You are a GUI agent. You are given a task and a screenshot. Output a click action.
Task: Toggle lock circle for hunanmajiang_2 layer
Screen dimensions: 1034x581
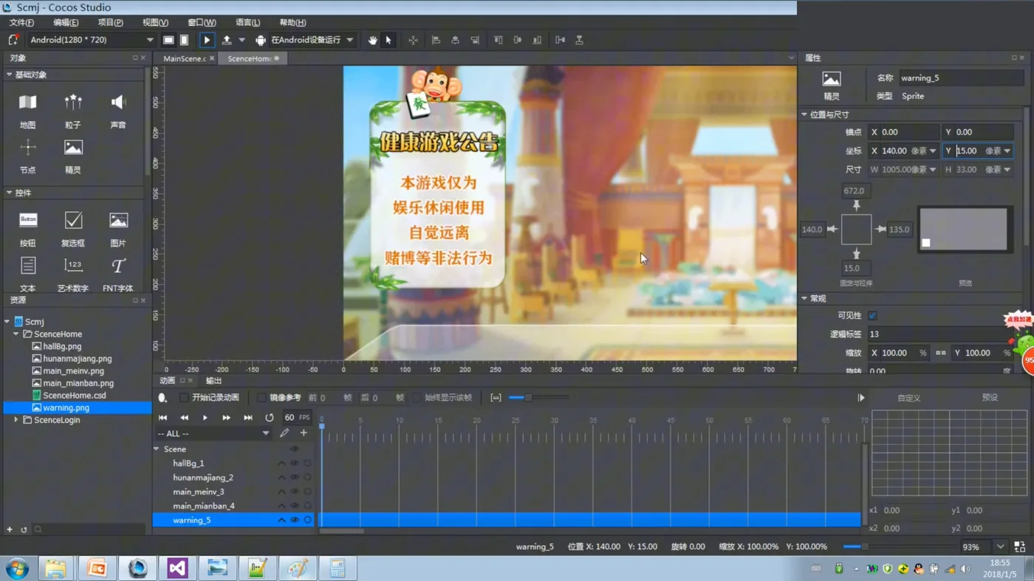pos(307,478)
